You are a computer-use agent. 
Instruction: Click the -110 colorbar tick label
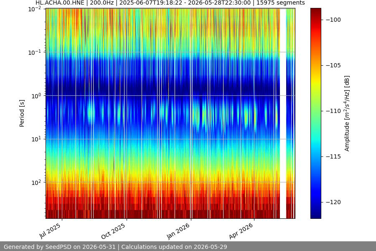(x=333, y=111)
